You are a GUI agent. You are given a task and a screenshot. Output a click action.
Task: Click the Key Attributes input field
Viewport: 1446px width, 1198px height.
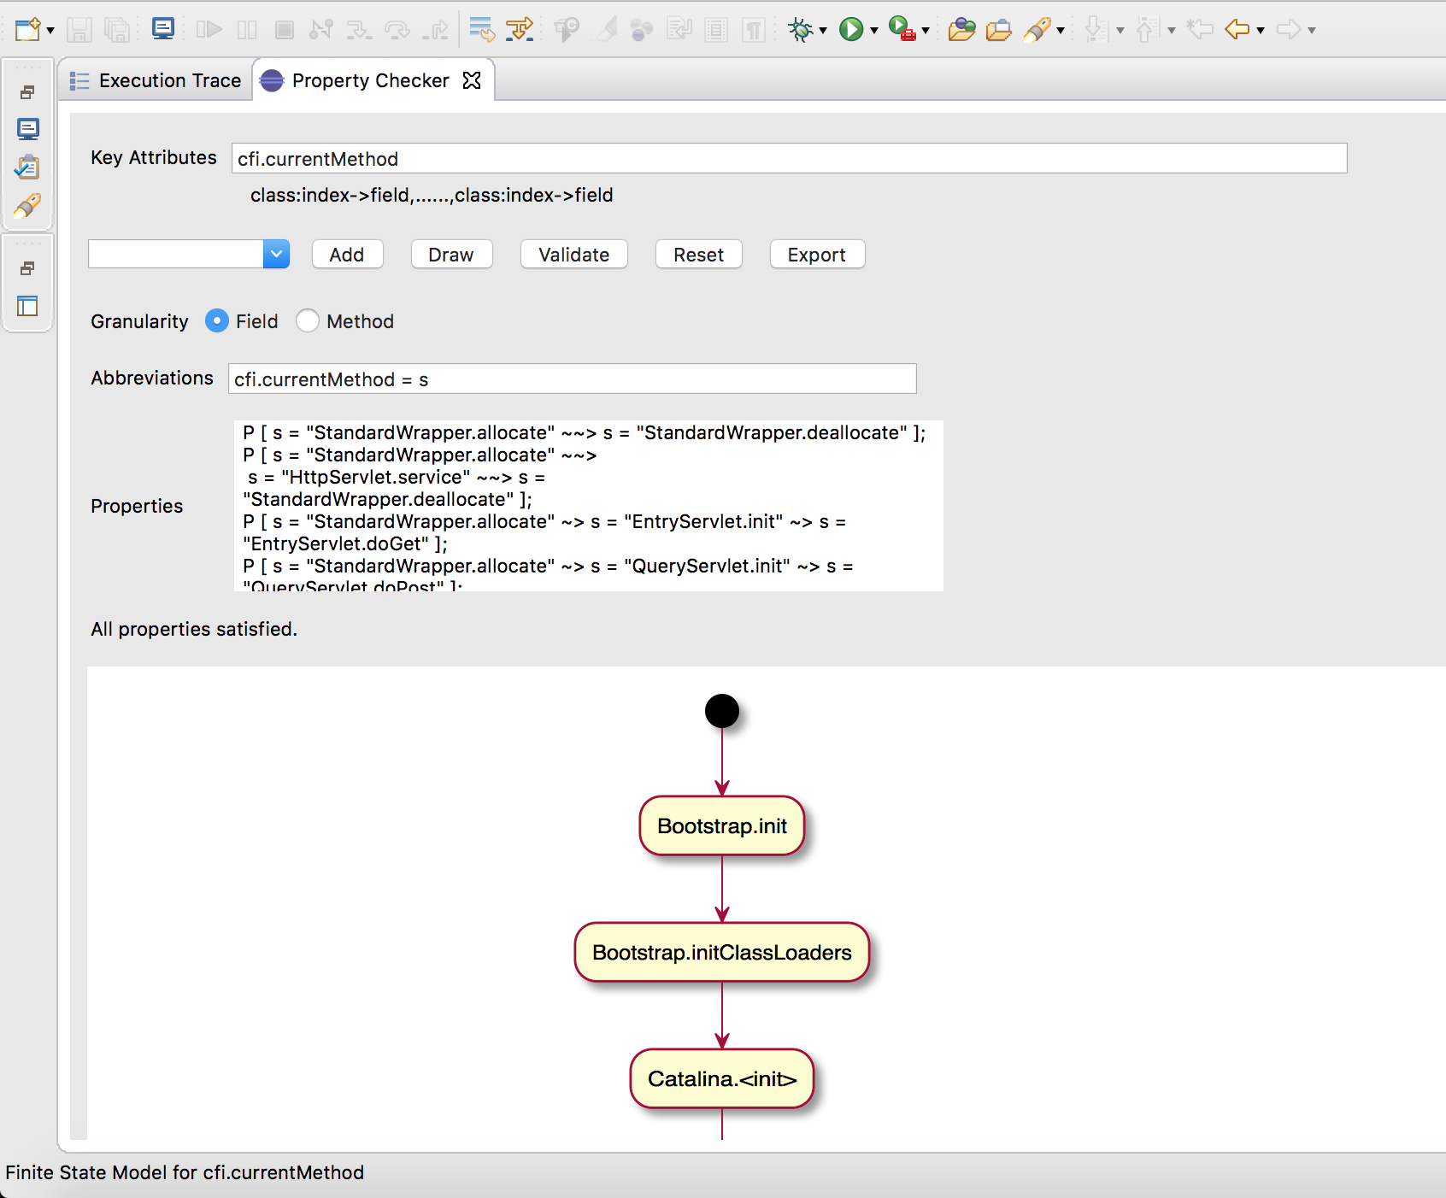(x=788, y=159)
